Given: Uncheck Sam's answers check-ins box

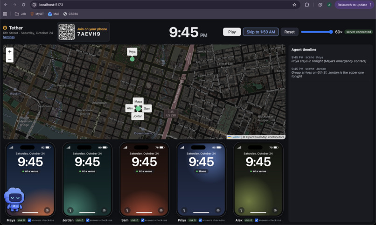Looking at the screenshot, I should coord(143,220).
